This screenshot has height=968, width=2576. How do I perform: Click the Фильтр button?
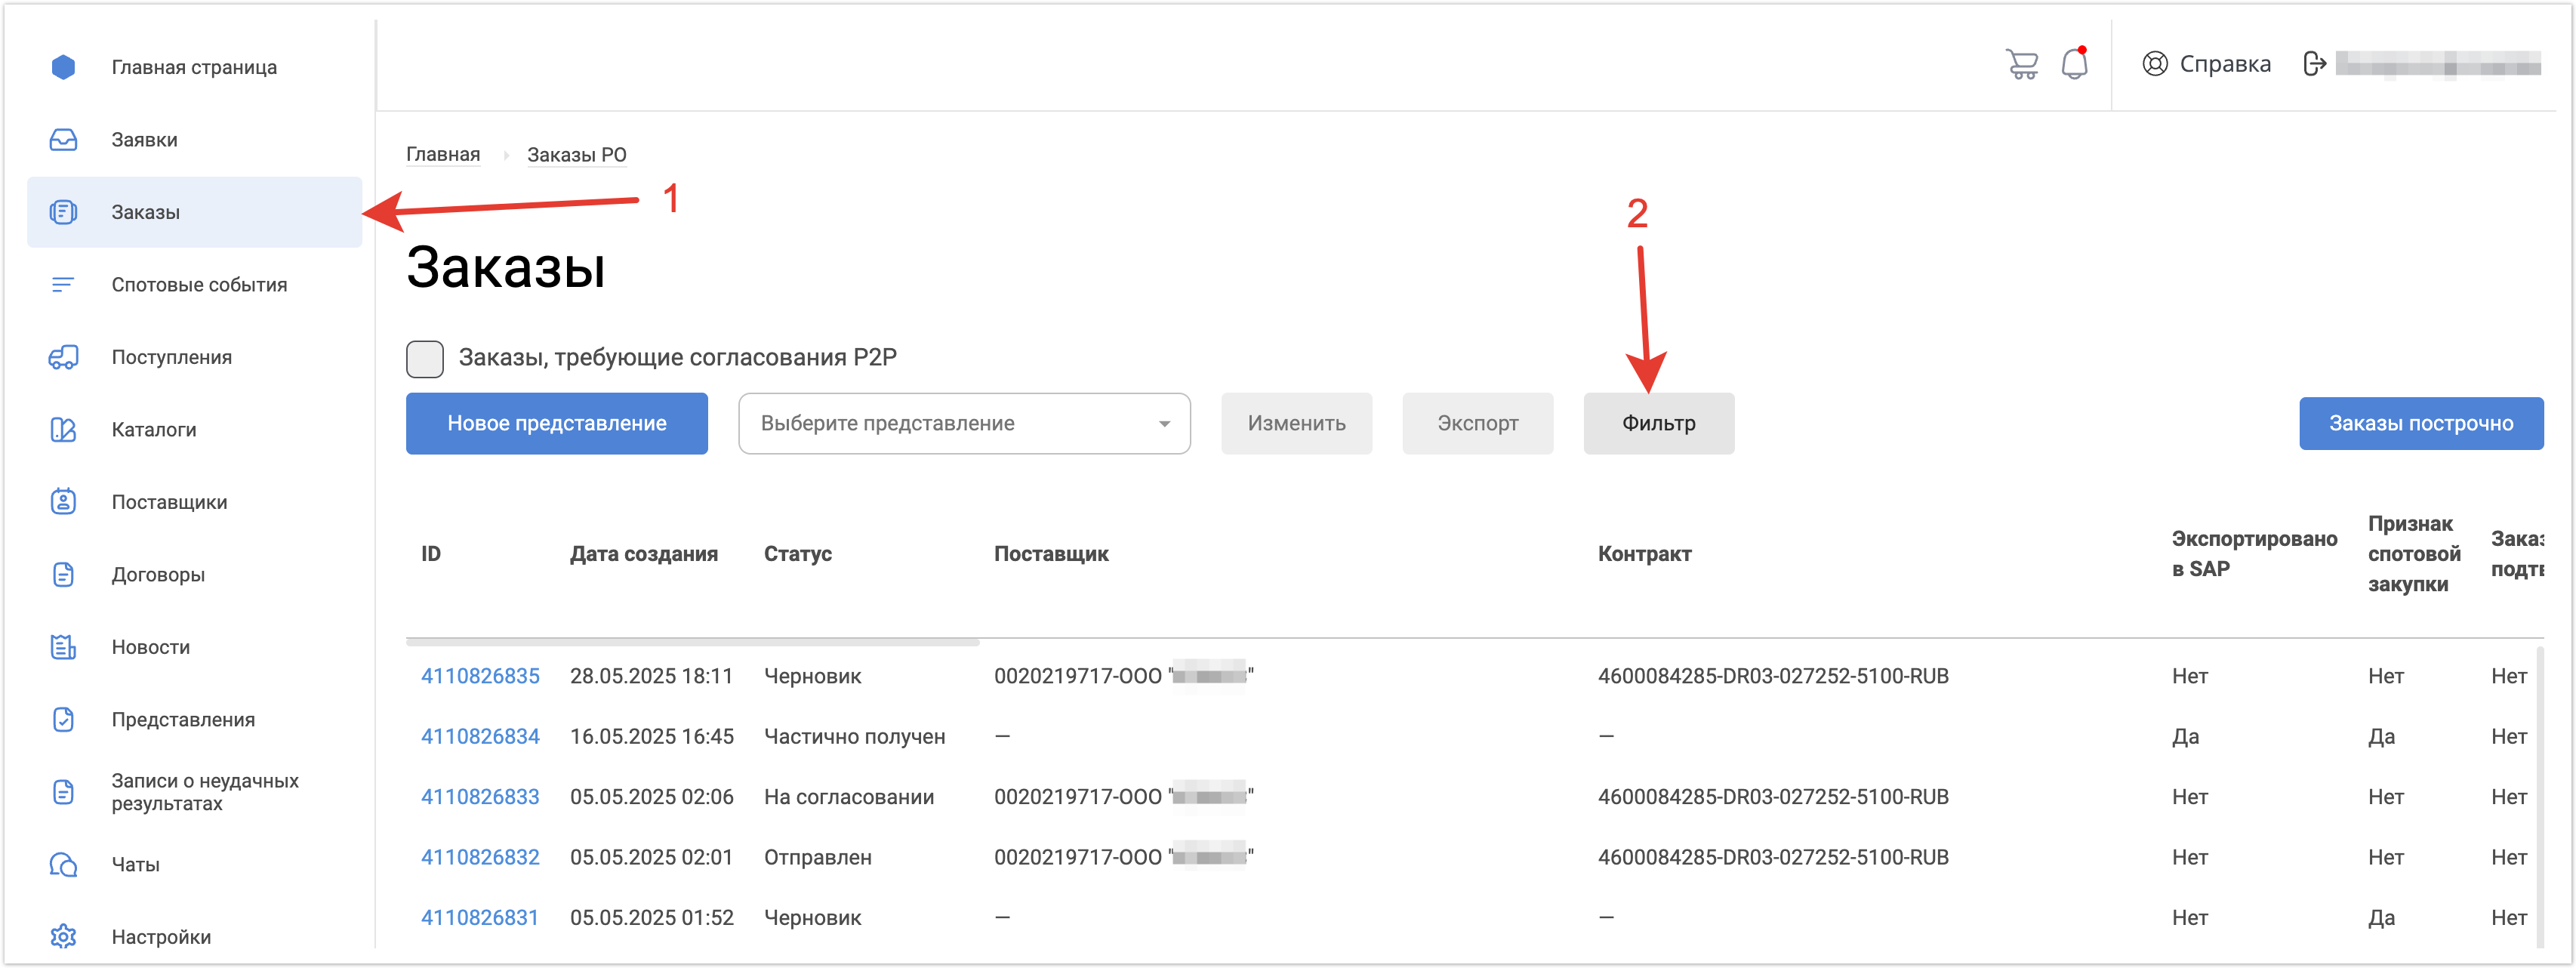point(1657,423)
